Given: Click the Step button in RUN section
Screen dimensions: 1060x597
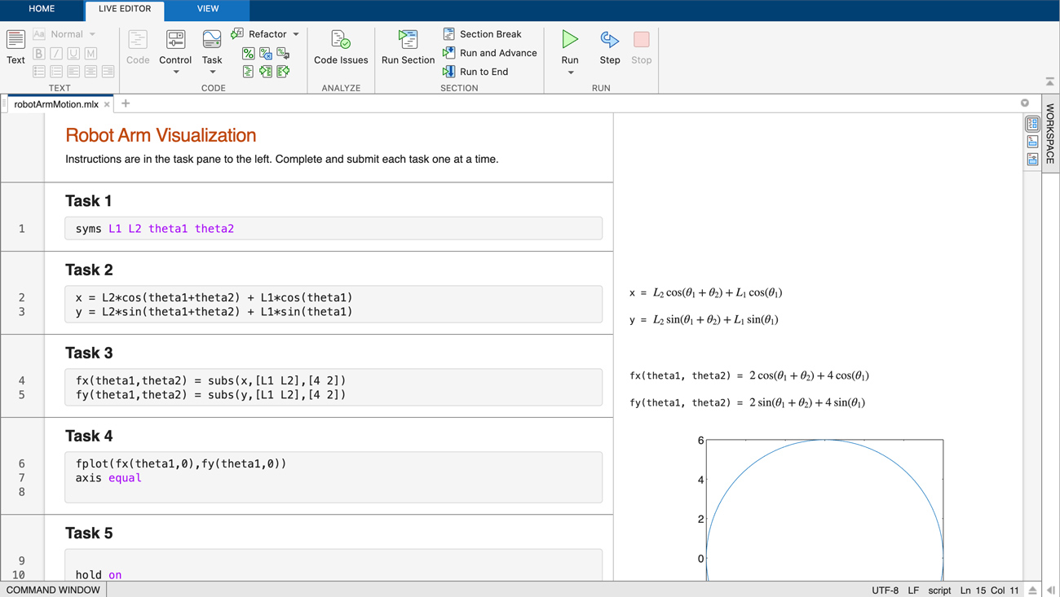Looking at the screenshot, I should [x=609, y=47].
